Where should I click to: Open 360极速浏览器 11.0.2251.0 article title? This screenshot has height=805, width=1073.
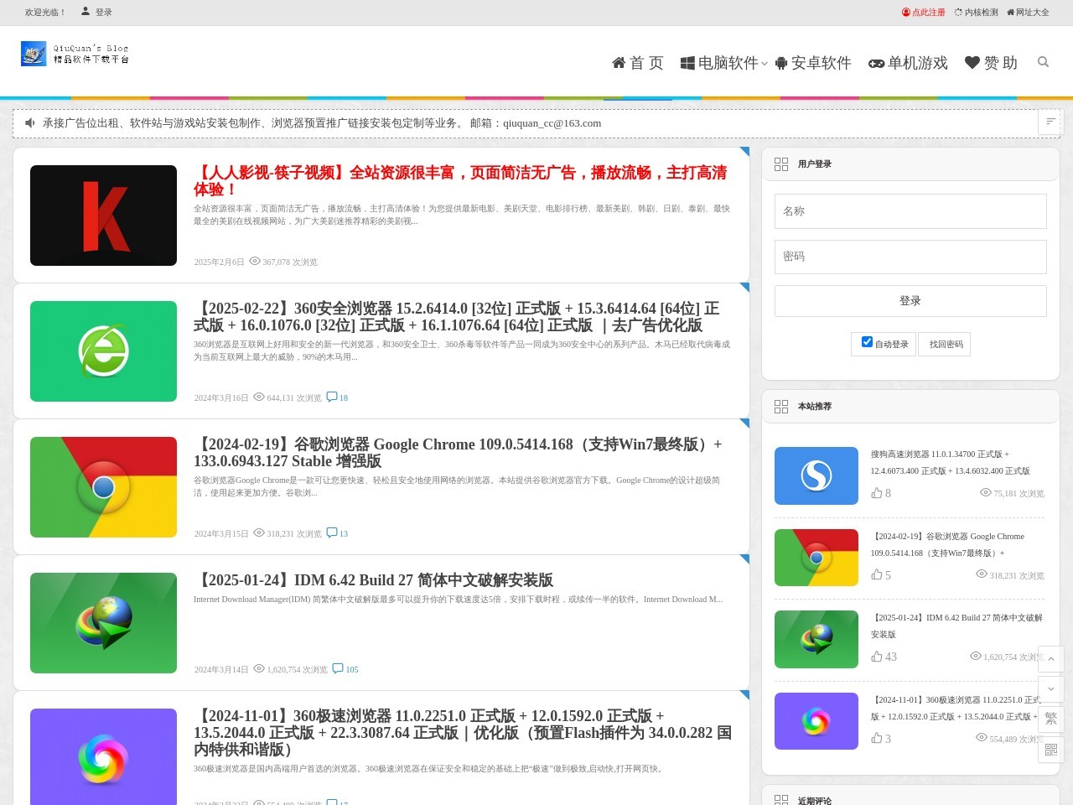coord(463,732)
